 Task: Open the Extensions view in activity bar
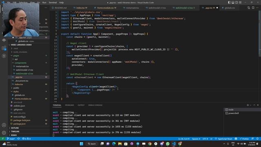(x=4, y=48)
